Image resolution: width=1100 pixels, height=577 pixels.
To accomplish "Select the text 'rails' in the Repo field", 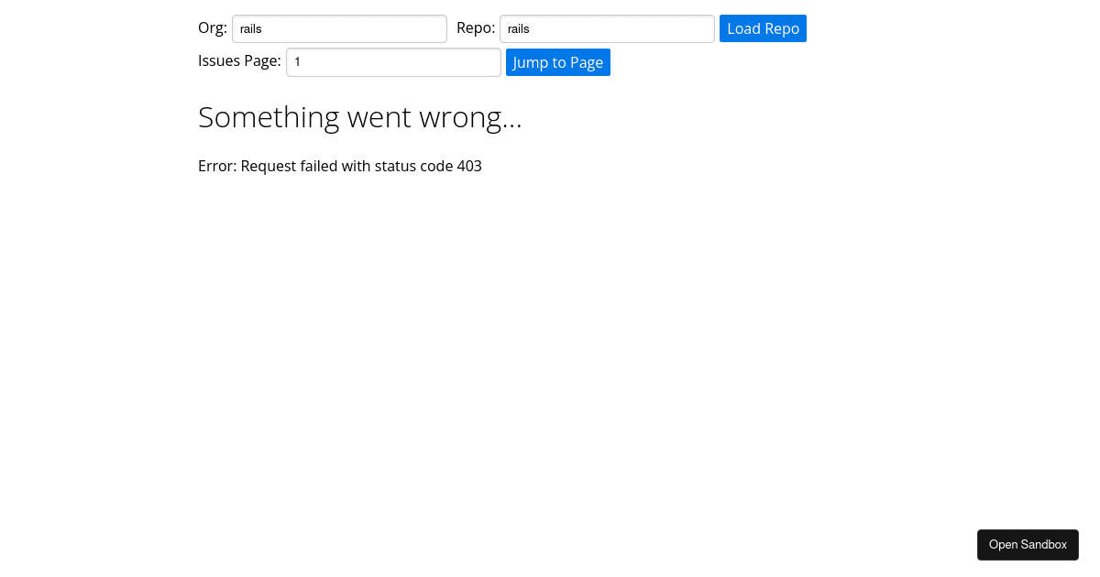I will (x=518, y=28).
